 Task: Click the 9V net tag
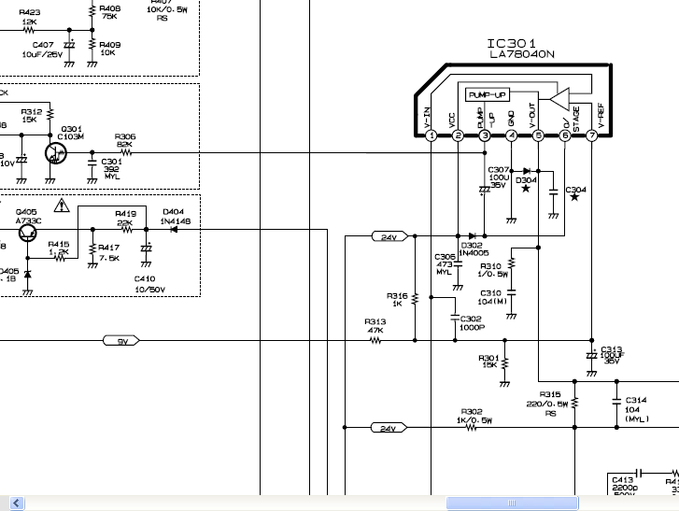tap(121, 341)
